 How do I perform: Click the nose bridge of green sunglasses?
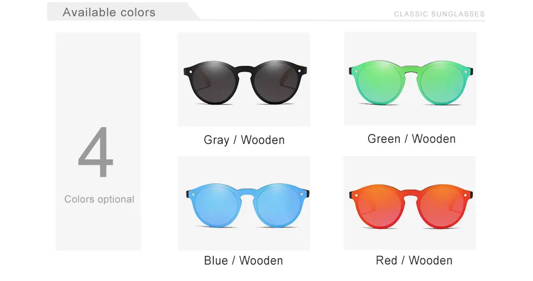coord(411,69)
